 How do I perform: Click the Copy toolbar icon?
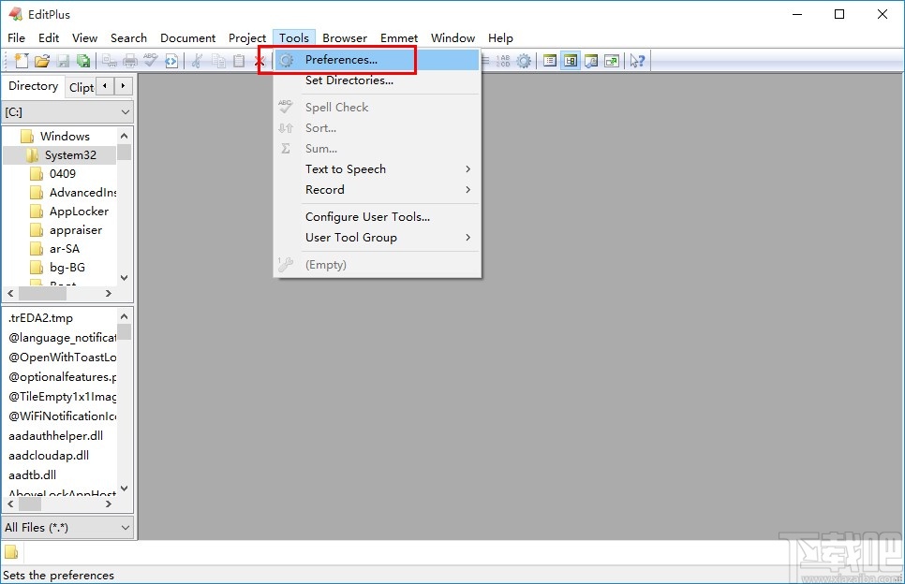pyautogui.click(x=218, y=61)
